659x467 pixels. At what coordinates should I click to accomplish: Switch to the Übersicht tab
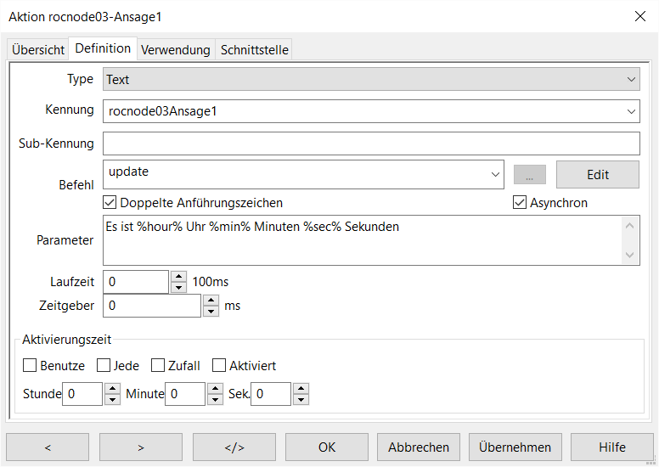[38, 50]
